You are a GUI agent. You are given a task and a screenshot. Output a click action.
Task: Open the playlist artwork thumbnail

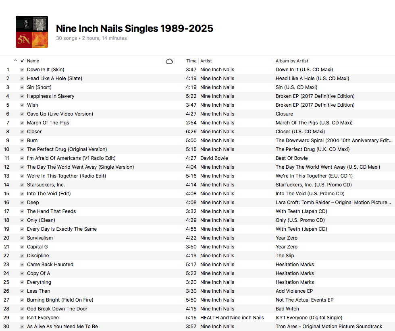click(x=32, y=32)
